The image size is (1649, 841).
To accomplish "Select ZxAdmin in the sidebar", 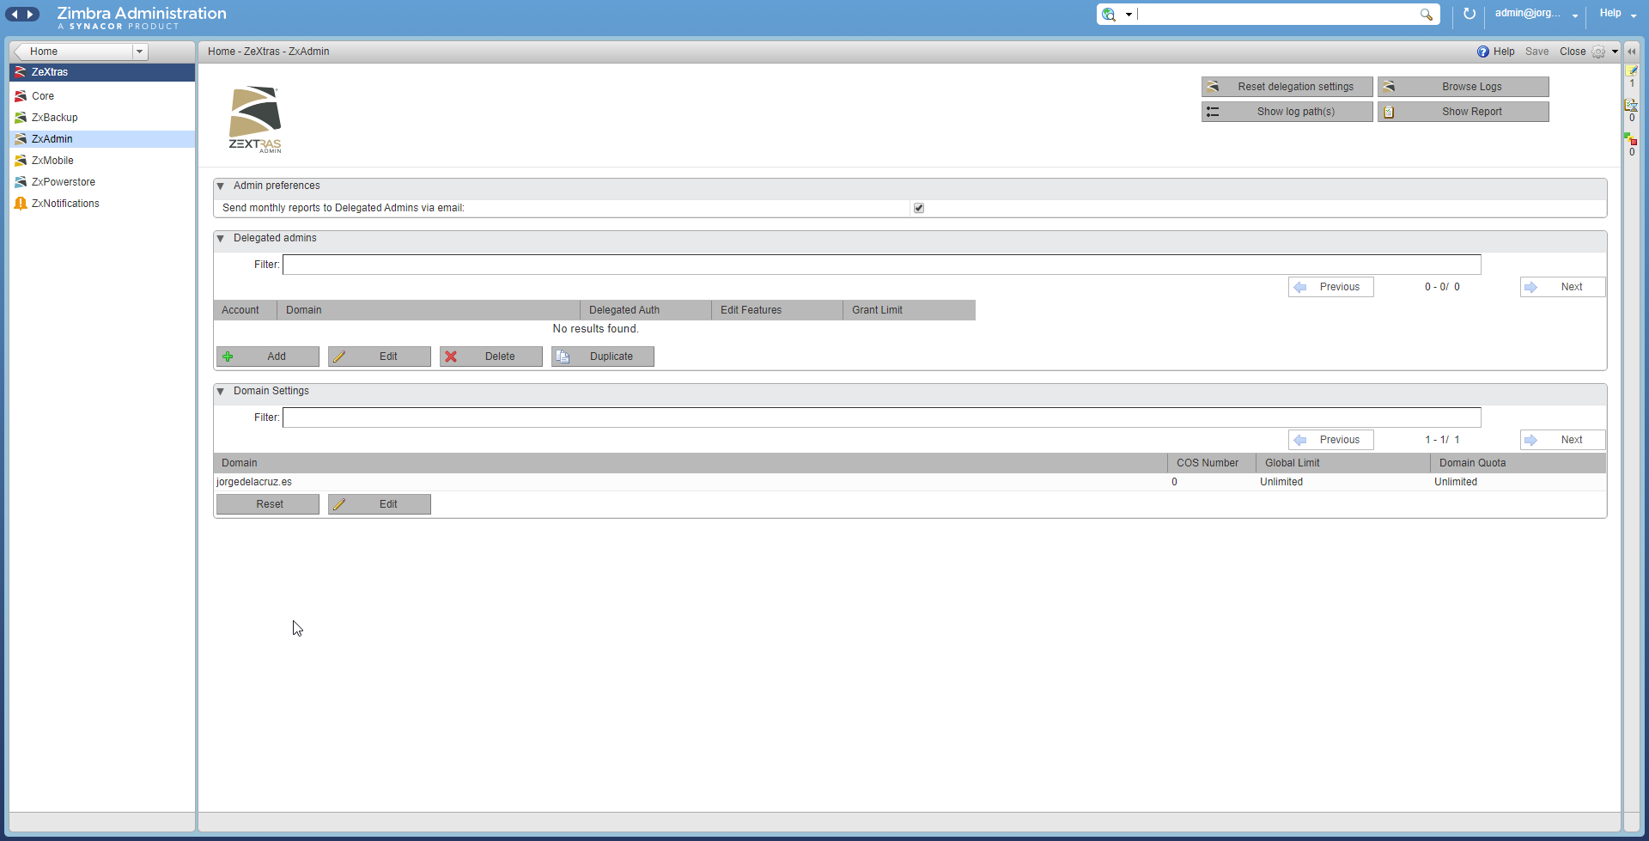I will 102,139.
